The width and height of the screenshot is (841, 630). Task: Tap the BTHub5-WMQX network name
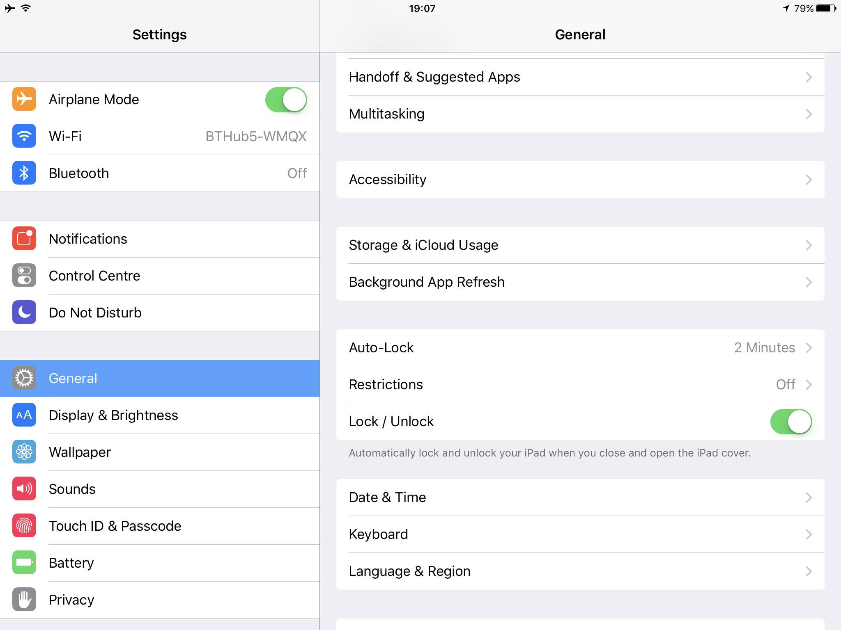point(256,136)
